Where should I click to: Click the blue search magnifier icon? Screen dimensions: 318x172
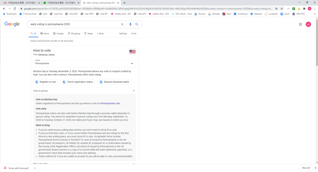[x=137, y=24]
